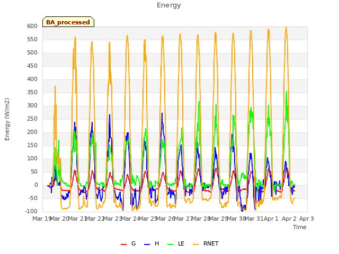Image resolution: width=339 pixels, height=254 pixels.
Task: Click the small RNET peak just after Mar 19
Action: 55,86
